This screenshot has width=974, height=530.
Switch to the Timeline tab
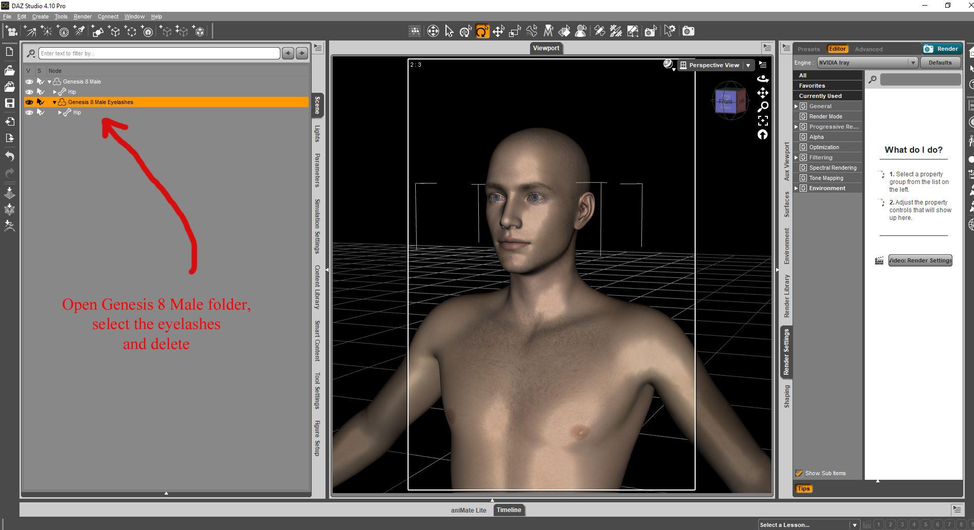coord(509,510)
